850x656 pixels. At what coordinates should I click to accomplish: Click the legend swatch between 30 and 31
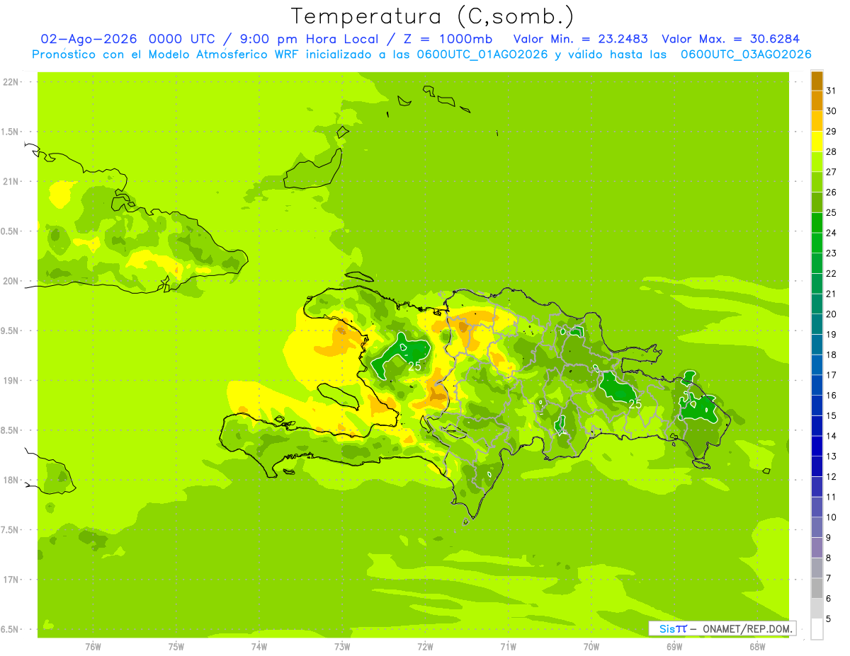point(817,101)
